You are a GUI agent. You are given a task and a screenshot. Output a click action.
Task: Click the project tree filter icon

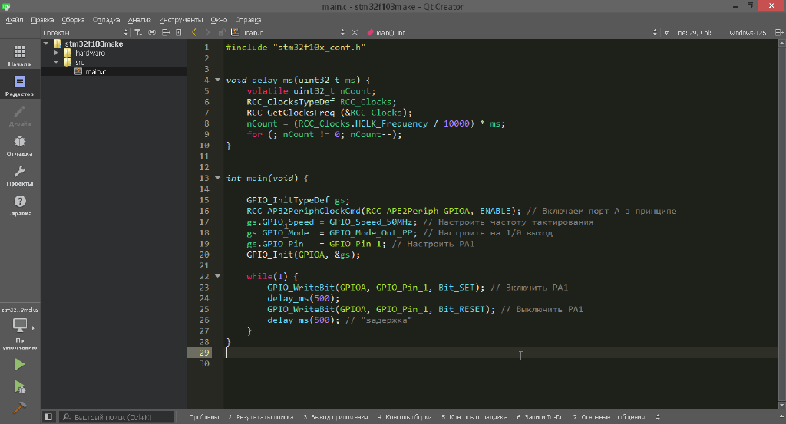(x=138, y=33)
